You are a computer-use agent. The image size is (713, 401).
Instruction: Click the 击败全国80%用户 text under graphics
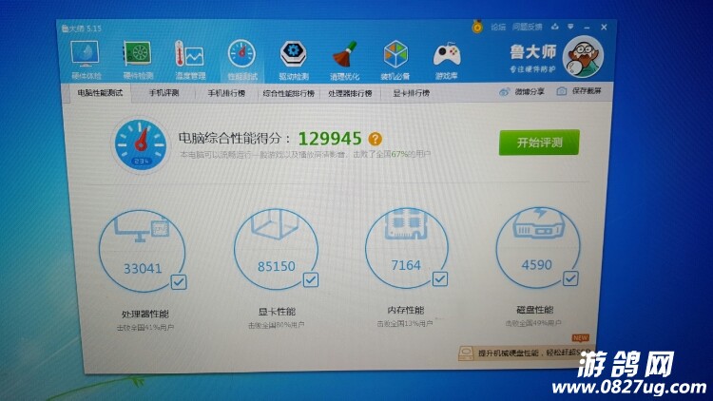point(276,325)
